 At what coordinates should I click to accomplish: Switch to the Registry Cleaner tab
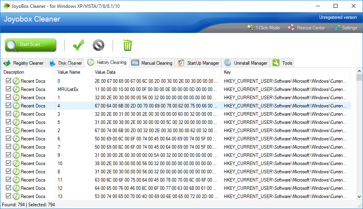click(24, 63)
